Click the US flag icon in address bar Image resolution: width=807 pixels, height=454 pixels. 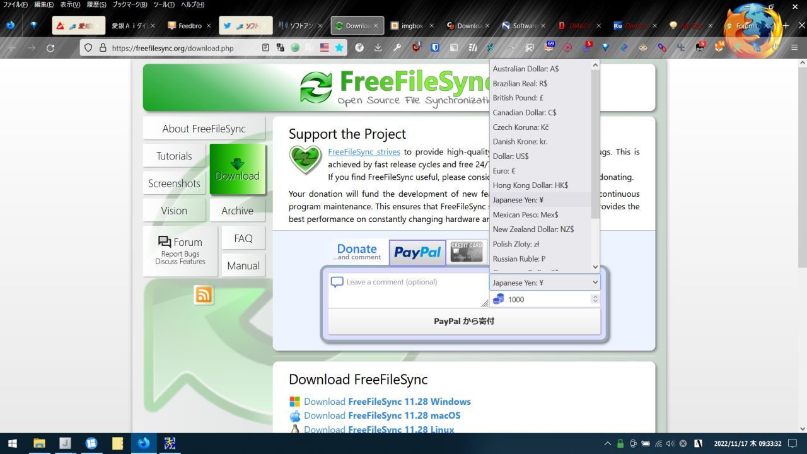click(325, 48)
